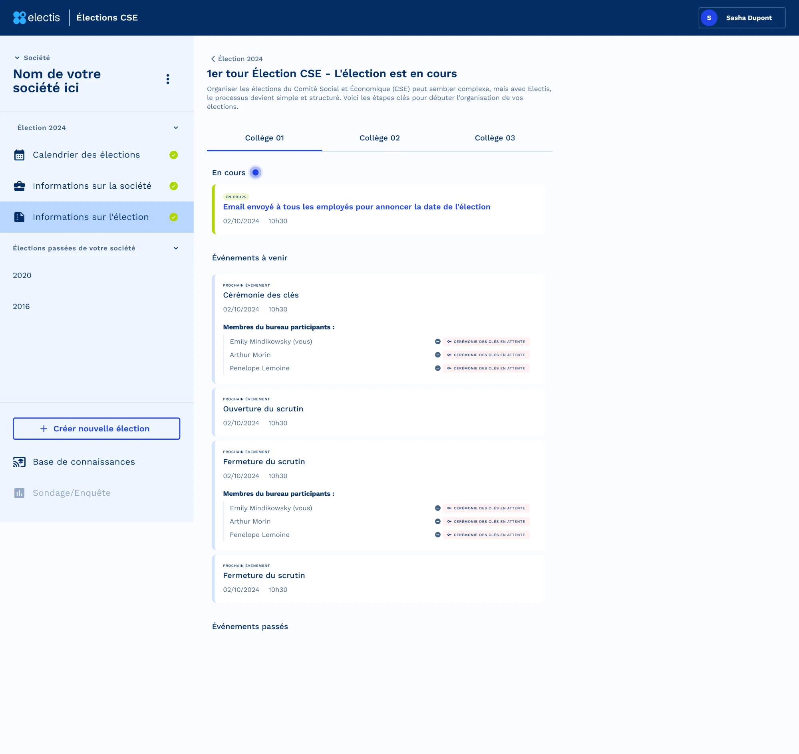Click status badge for Penelope Lemoine in Cérémonie des clés
The image size is (799, 754).
(x=486, y=368)
